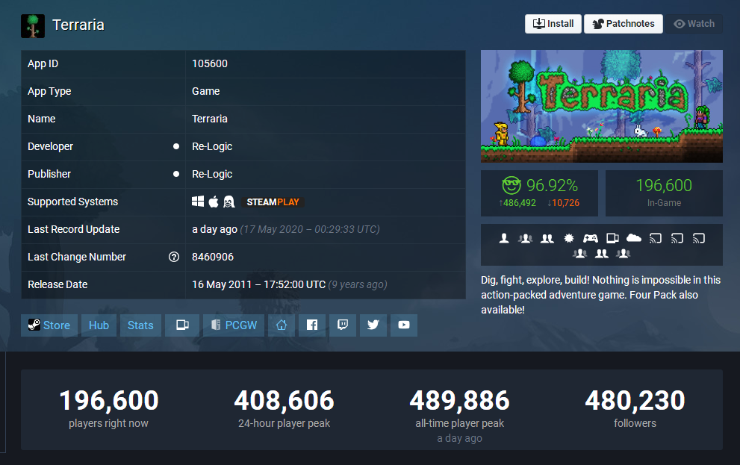This screenshot has height=465, width=740.
Task: Click the Last Change Number help icon
Action: (x=174, y=257)
